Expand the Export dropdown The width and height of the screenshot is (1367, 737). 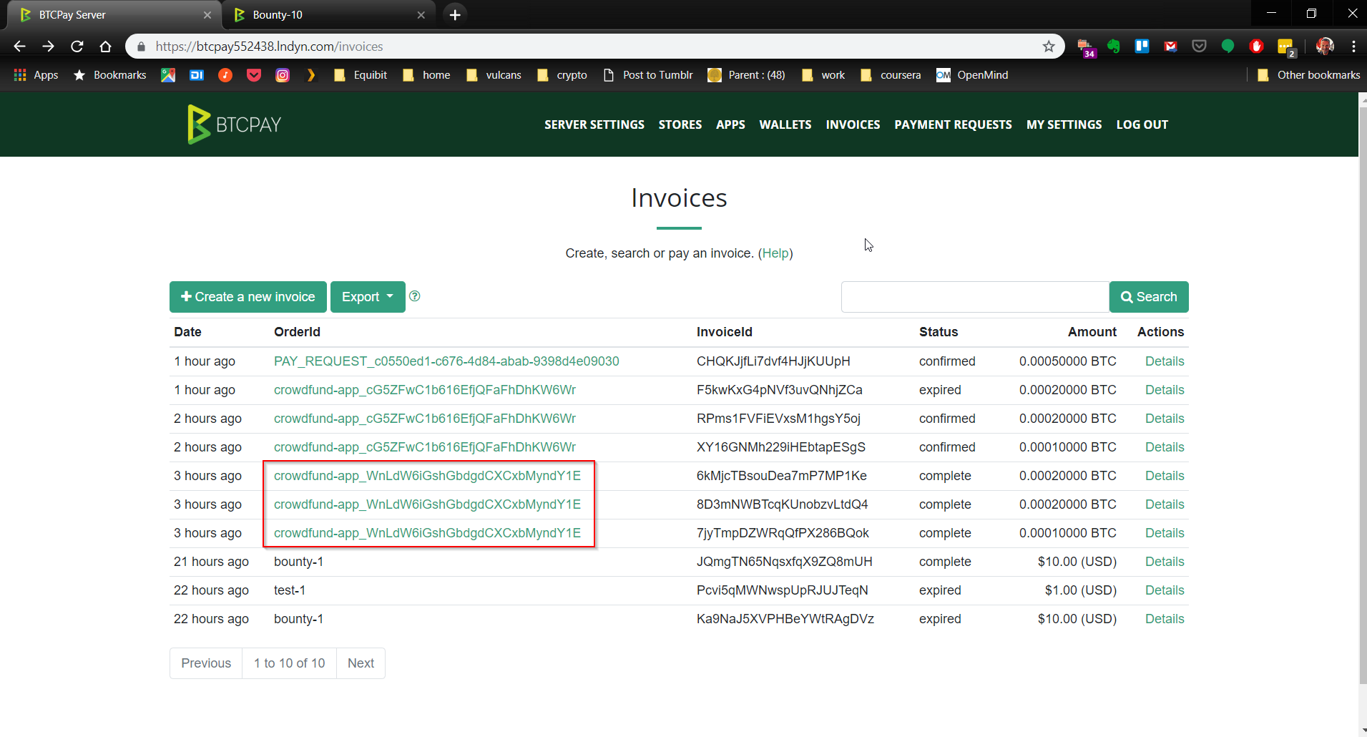point(368,297)
